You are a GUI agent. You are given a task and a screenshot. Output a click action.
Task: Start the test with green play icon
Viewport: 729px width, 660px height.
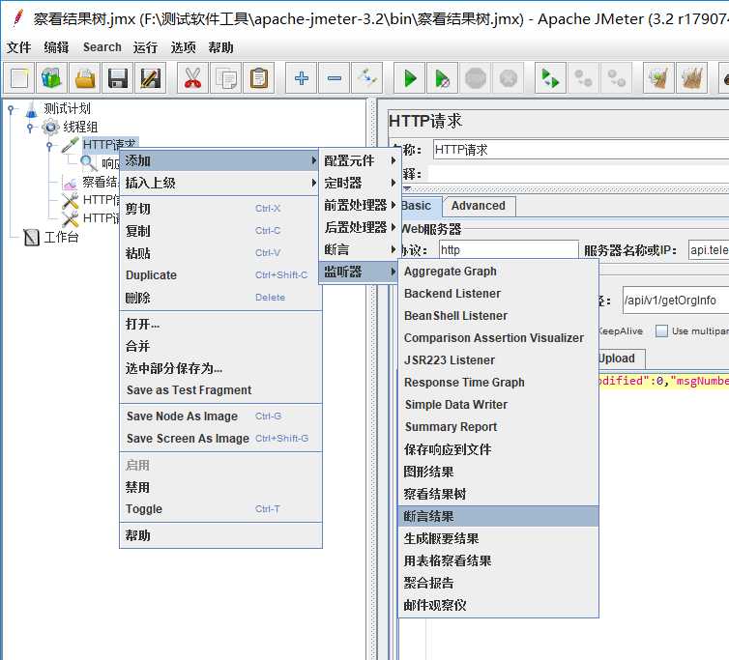pos(410,78)
